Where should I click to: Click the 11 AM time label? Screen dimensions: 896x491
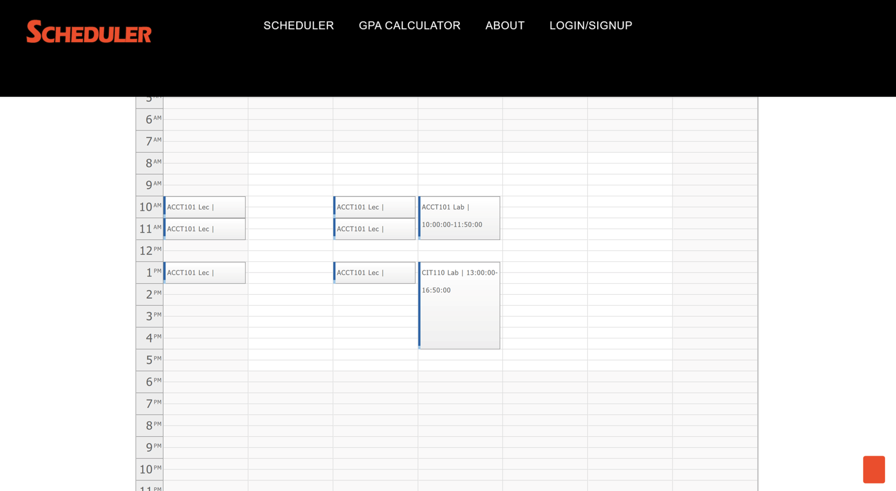pyautogui.click(x=150, y=229)
